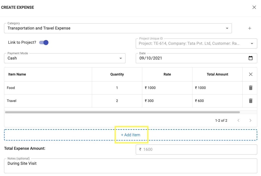The width and height of the screenshot is (261, 176).
Task: Click the X icon in table header
Action: (250, 74)
